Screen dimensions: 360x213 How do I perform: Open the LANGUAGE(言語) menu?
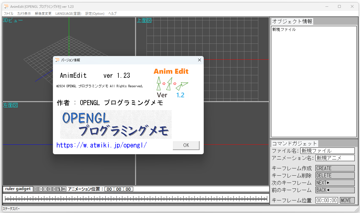pyautogui.click(x=68, y=13)
